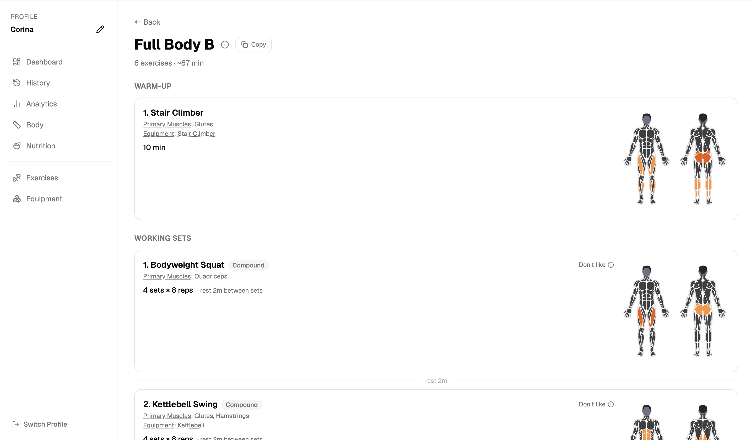The width and height of the screenshot is (755, 440).
Task: Click Primary Muscles link under Kettlebell Swing
Action: 167,416
